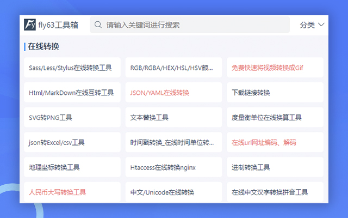
Task: Open 免费快速将视频转换成Gif tool
Action: pos(275,68)
